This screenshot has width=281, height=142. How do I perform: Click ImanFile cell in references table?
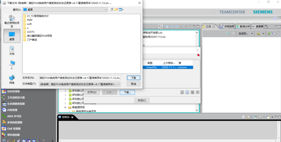coord(154,67)
